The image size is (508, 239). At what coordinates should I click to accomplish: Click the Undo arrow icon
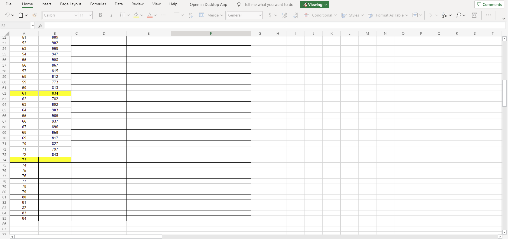point(7,15)
